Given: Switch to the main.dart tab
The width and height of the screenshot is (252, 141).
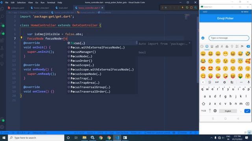Looking at the screenshot, I should pos(62,8).
